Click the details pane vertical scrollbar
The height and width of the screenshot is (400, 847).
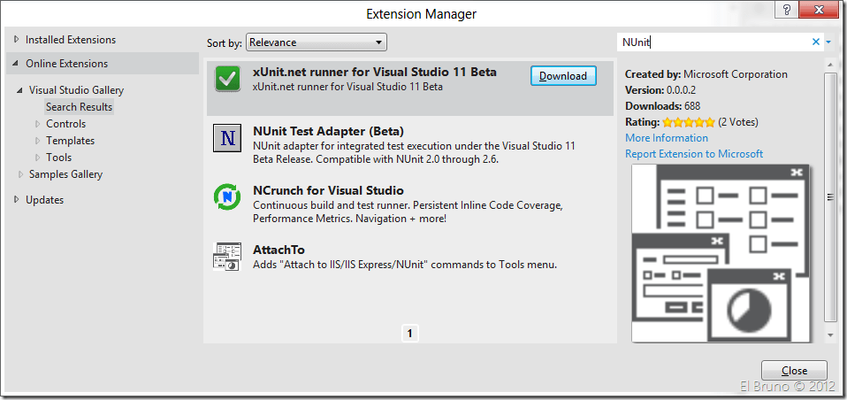click(829, 196)
